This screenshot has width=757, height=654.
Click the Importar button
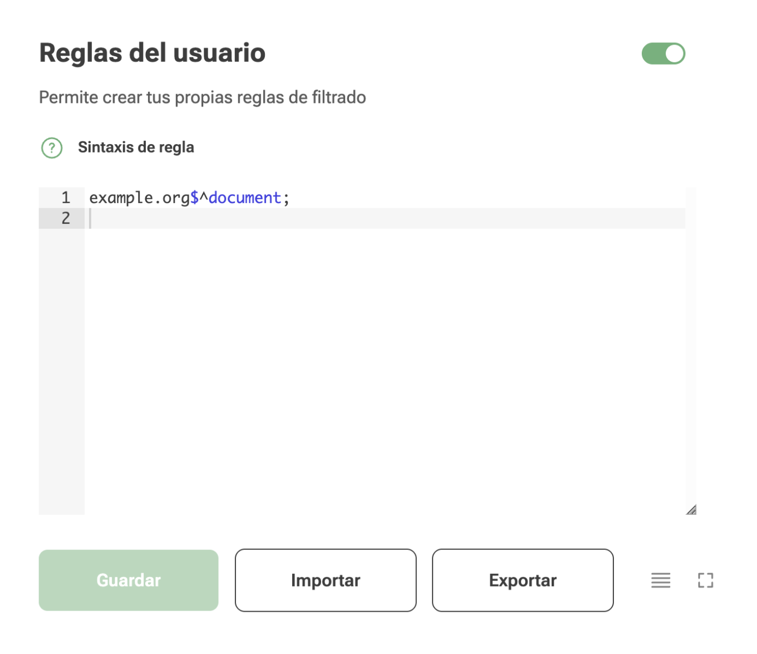coord(326,580)
